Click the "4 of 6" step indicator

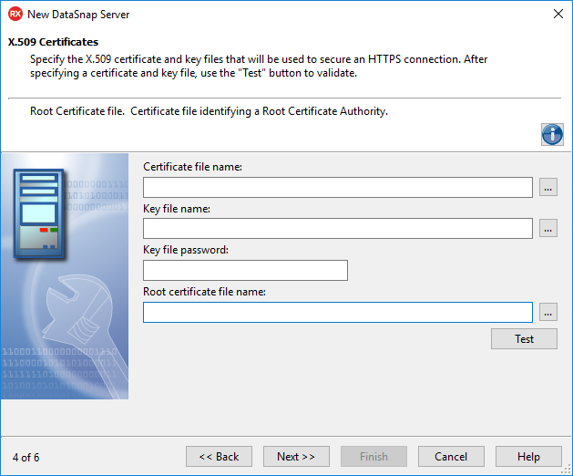click(26, 457)
